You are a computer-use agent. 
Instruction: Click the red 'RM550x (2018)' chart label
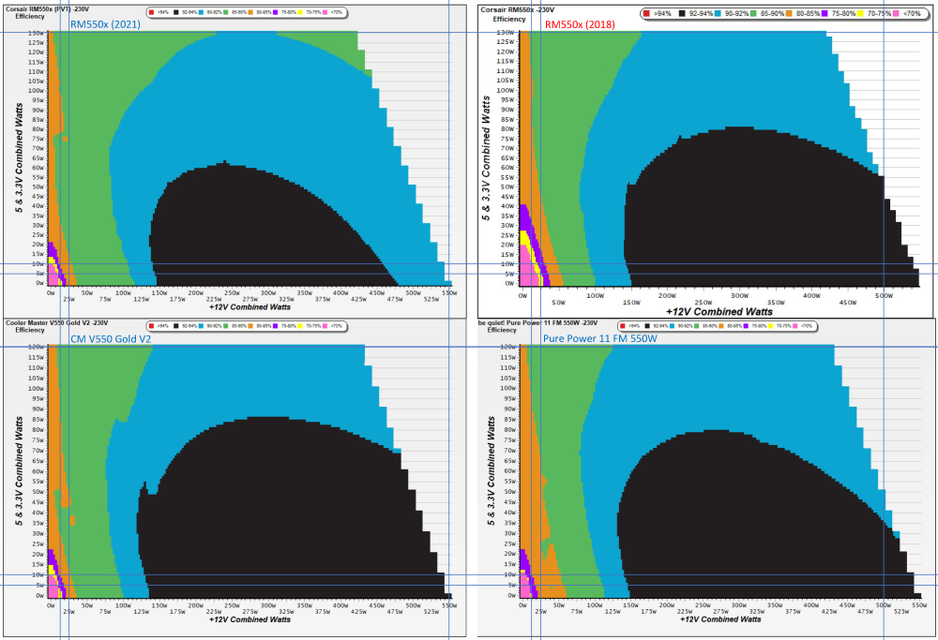point(580,24)
